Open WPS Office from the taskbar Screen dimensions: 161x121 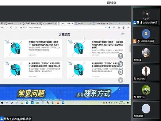click(58, 103)
